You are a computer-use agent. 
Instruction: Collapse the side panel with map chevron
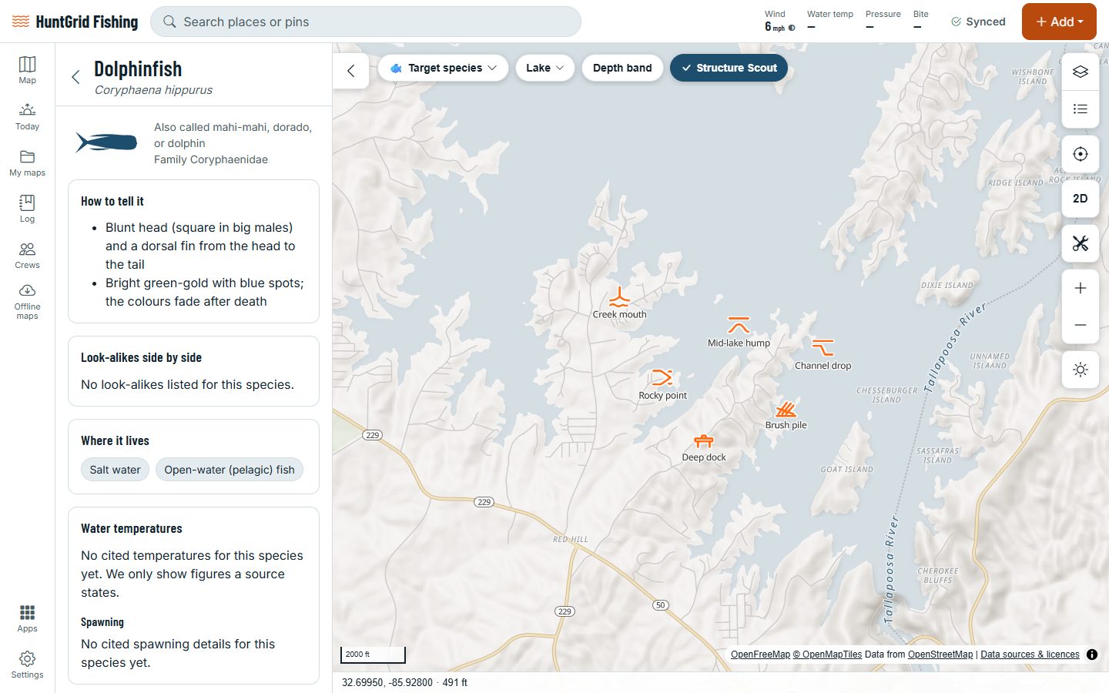click(351, 71)
